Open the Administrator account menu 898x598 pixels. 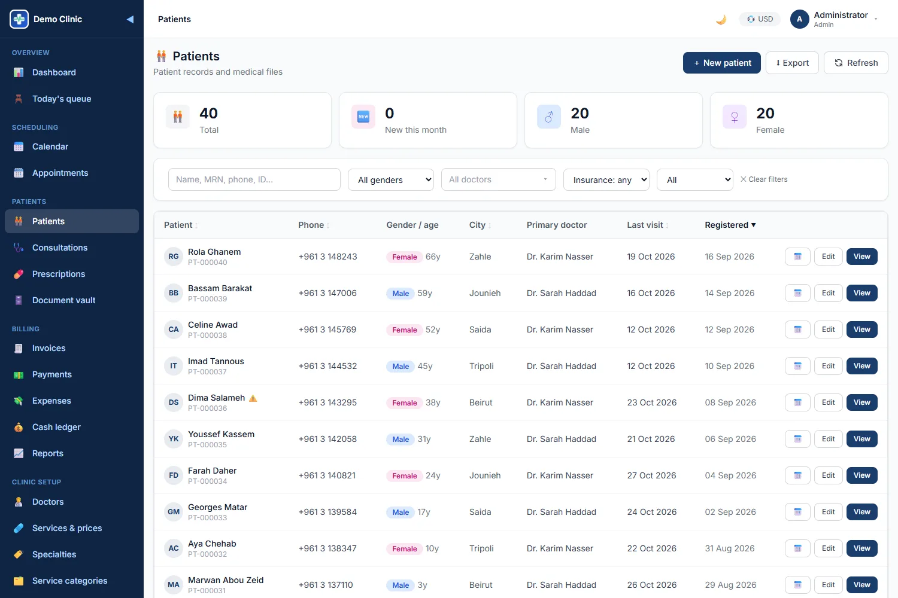pos(834,19)
